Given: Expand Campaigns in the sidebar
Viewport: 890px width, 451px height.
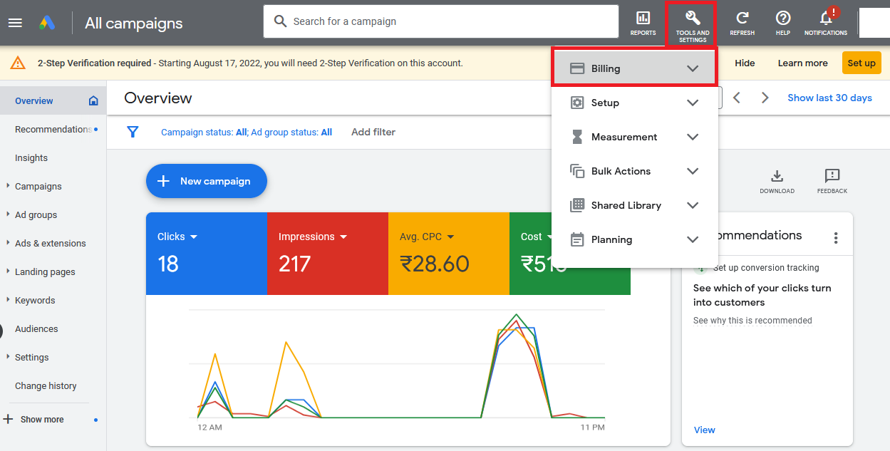Looking at the screenshot, I should coord(38,186).
